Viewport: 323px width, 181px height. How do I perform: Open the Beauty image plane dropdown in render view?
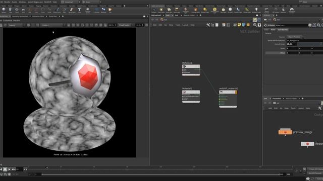click(x=17, y=25)
